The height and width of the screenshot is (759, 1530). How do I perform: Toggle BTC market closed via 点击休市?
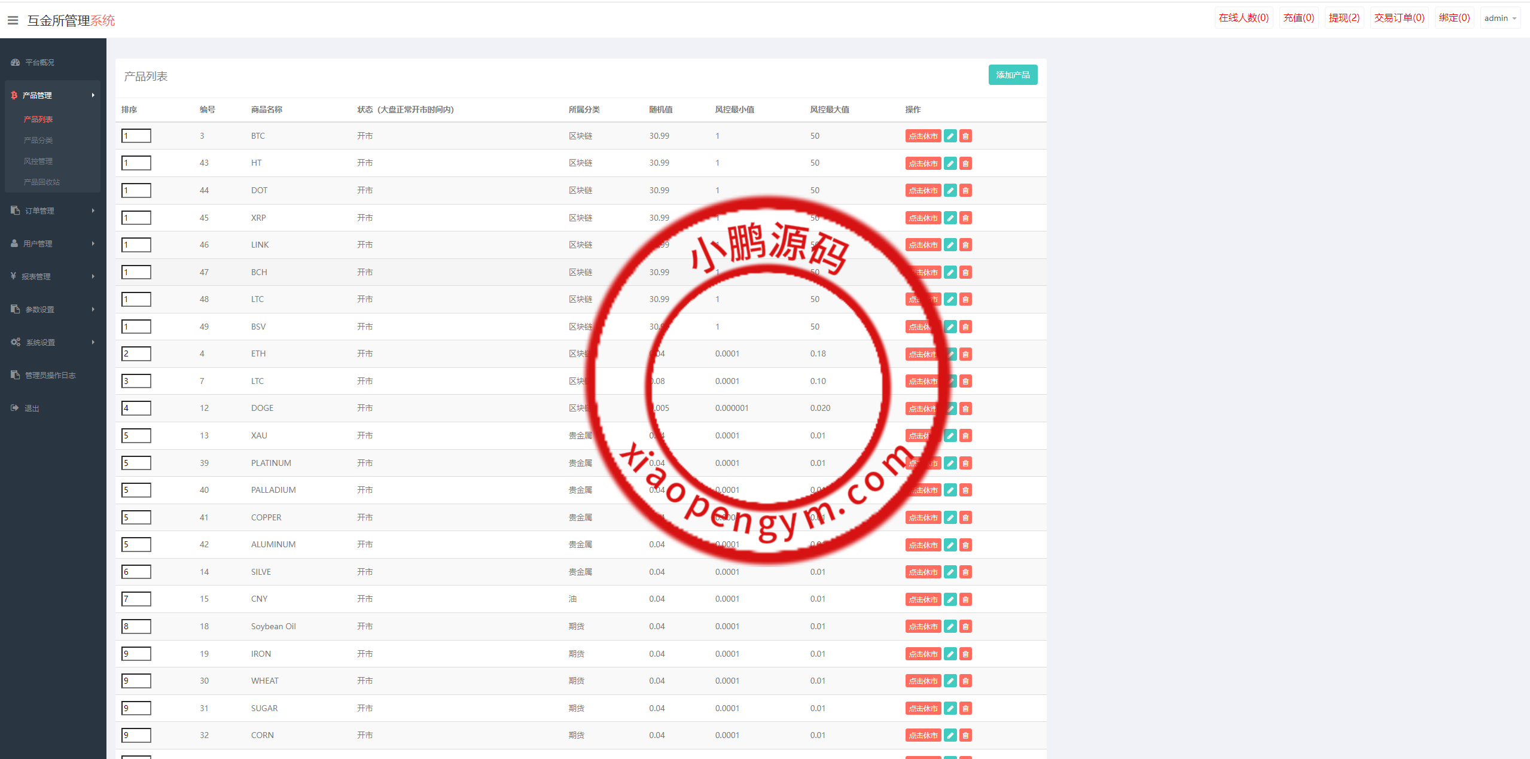click(923, 136)
